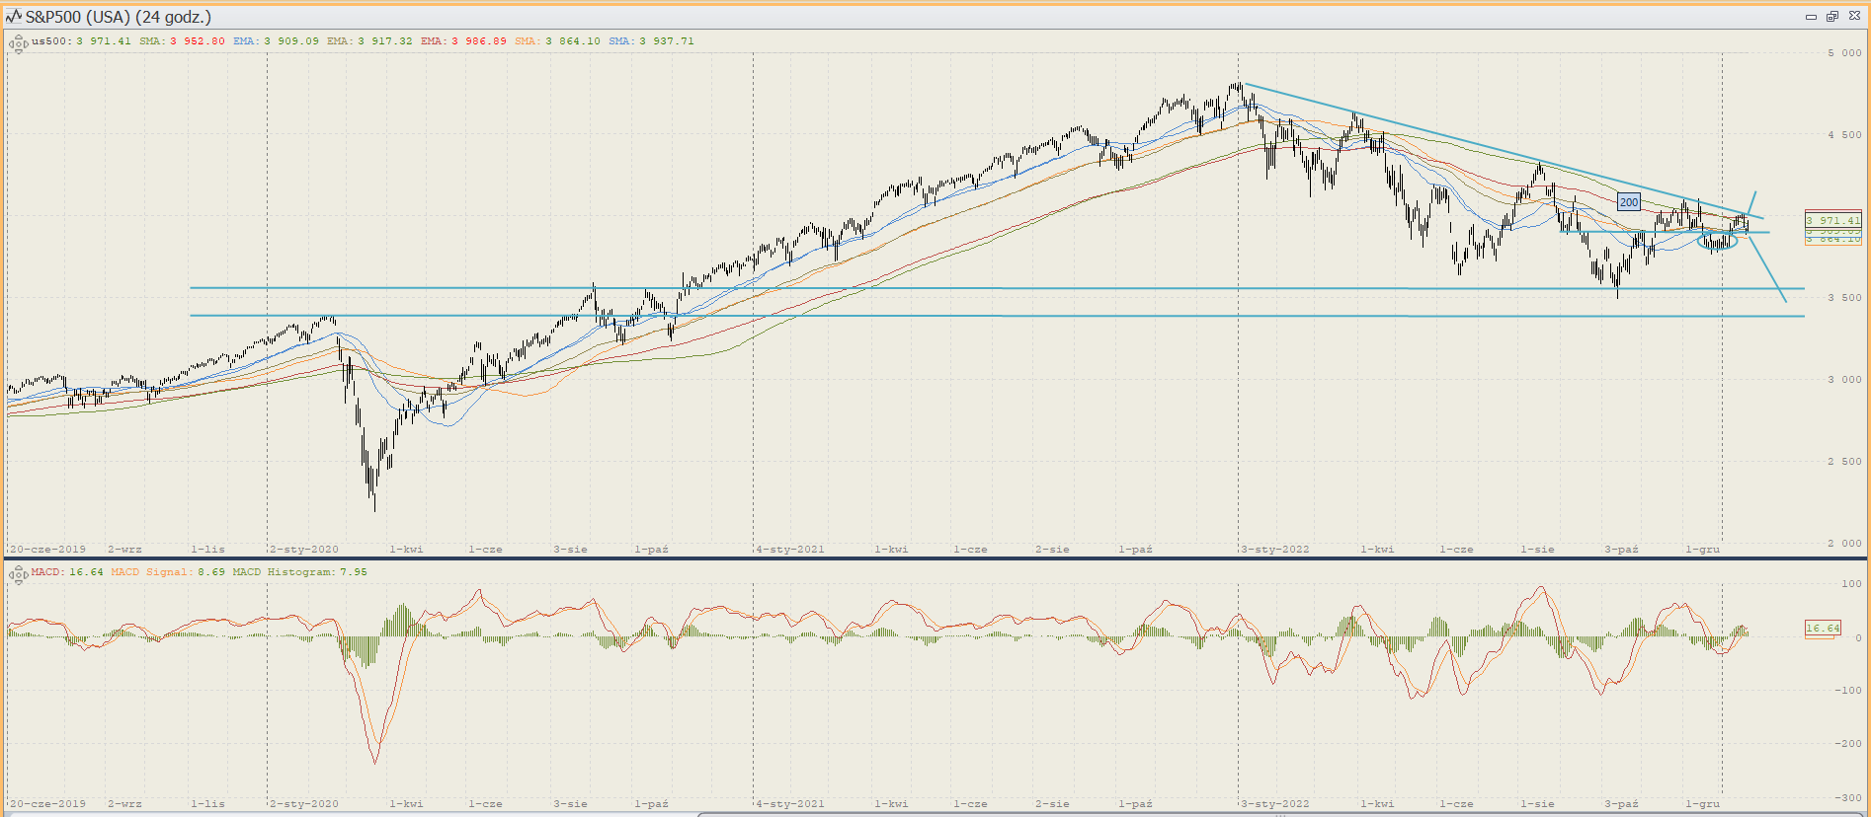Restore the S&P500 chart window
This screenshot has height=817, width=1871.
[1831, 17]
